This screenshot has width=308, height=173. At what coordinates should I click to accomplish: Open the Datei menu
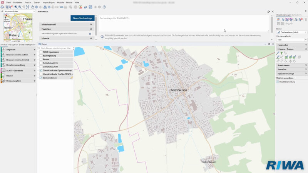tap(8, 3)
